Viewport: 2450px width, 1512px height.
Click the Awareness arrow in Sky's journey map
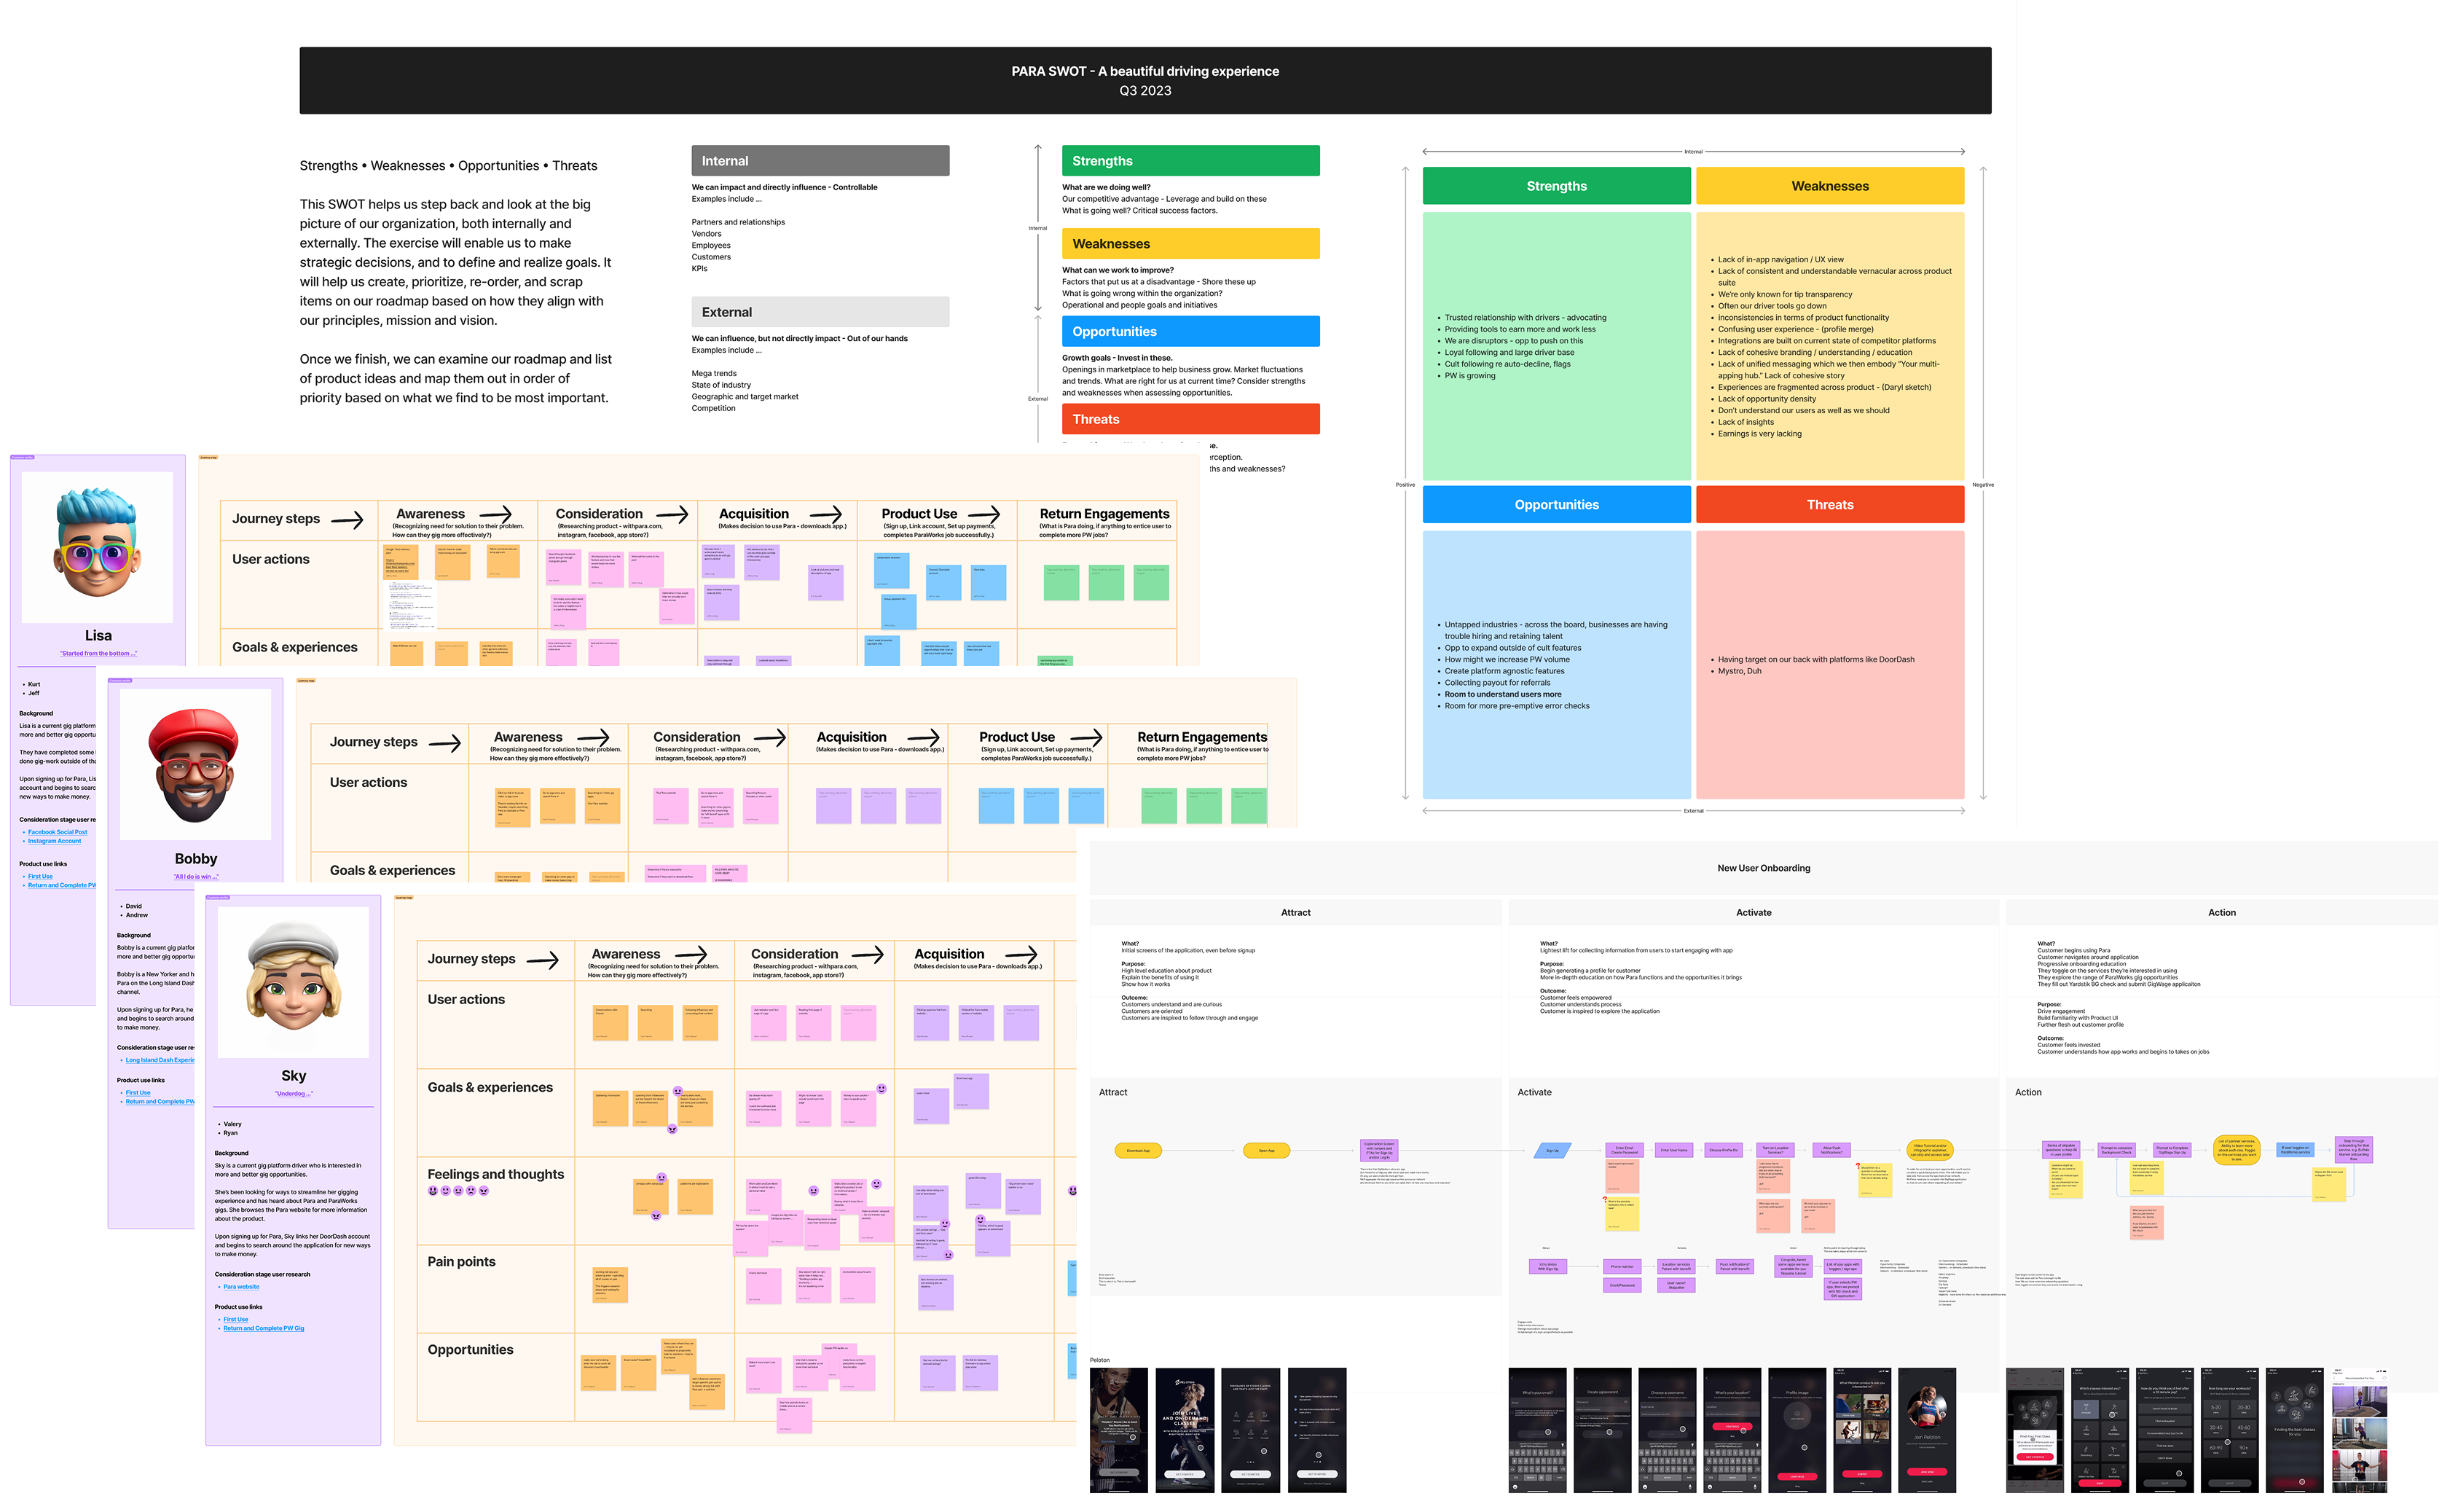(x=691, y=954)
